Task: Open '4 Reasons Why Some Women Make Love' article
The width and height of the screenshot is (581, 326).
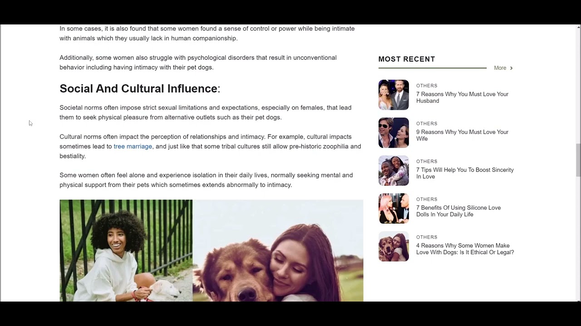Action: point(465,249)
